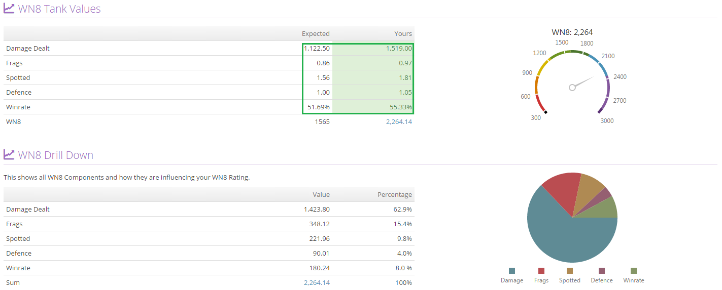Image resolution: width=722 pixels, height=290 pixels.
Task: Click the Winrate row label in Tank Values
Action: click(x=18, y=107)
